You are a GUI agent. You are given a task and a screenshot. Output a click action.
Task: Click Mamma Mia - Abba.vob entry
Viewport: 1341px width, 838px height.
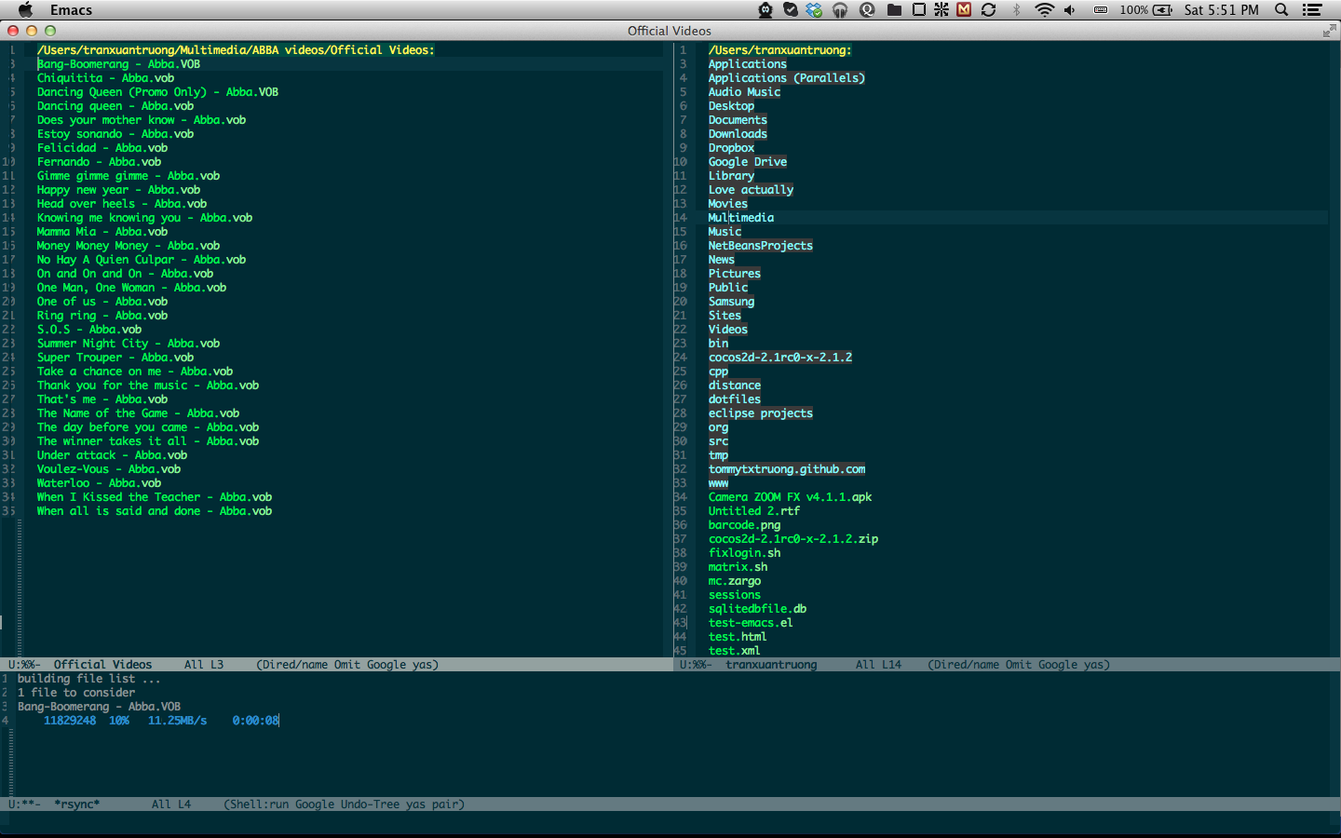point(102,232)
